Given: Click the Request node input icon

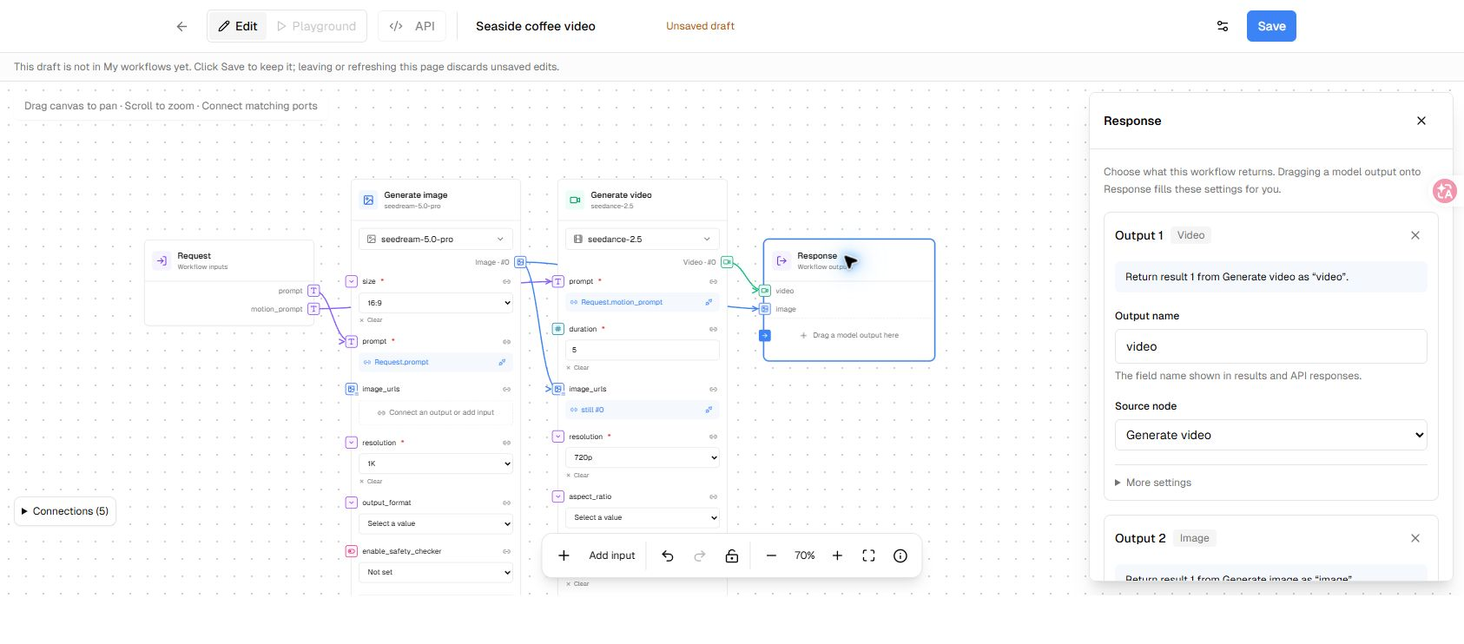Looking at the screenshot, I should point(162,260).
